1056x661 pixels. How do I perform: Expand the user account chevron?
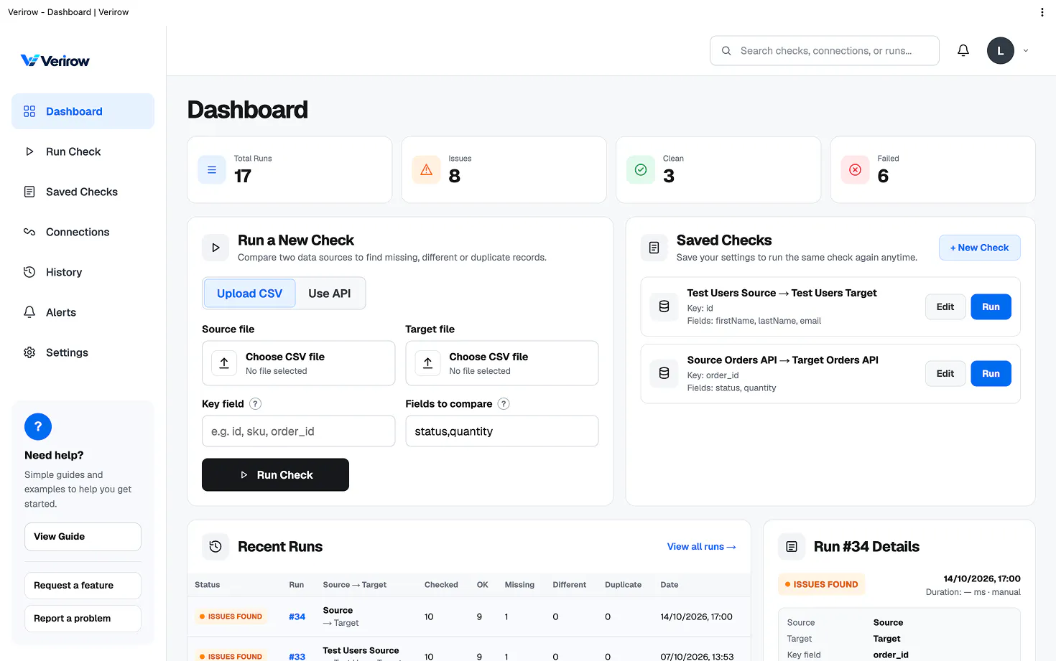[1026, 51]
